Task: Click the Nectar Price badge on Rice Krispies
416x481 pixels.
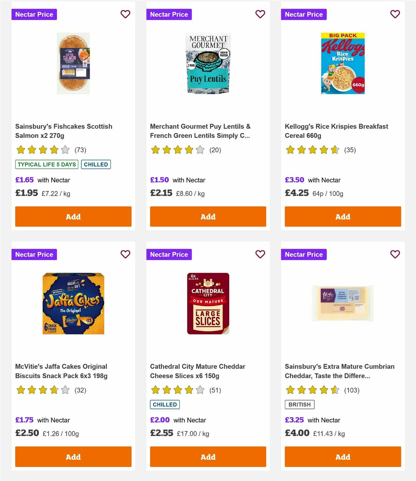Action: click(x=304, y=14)
